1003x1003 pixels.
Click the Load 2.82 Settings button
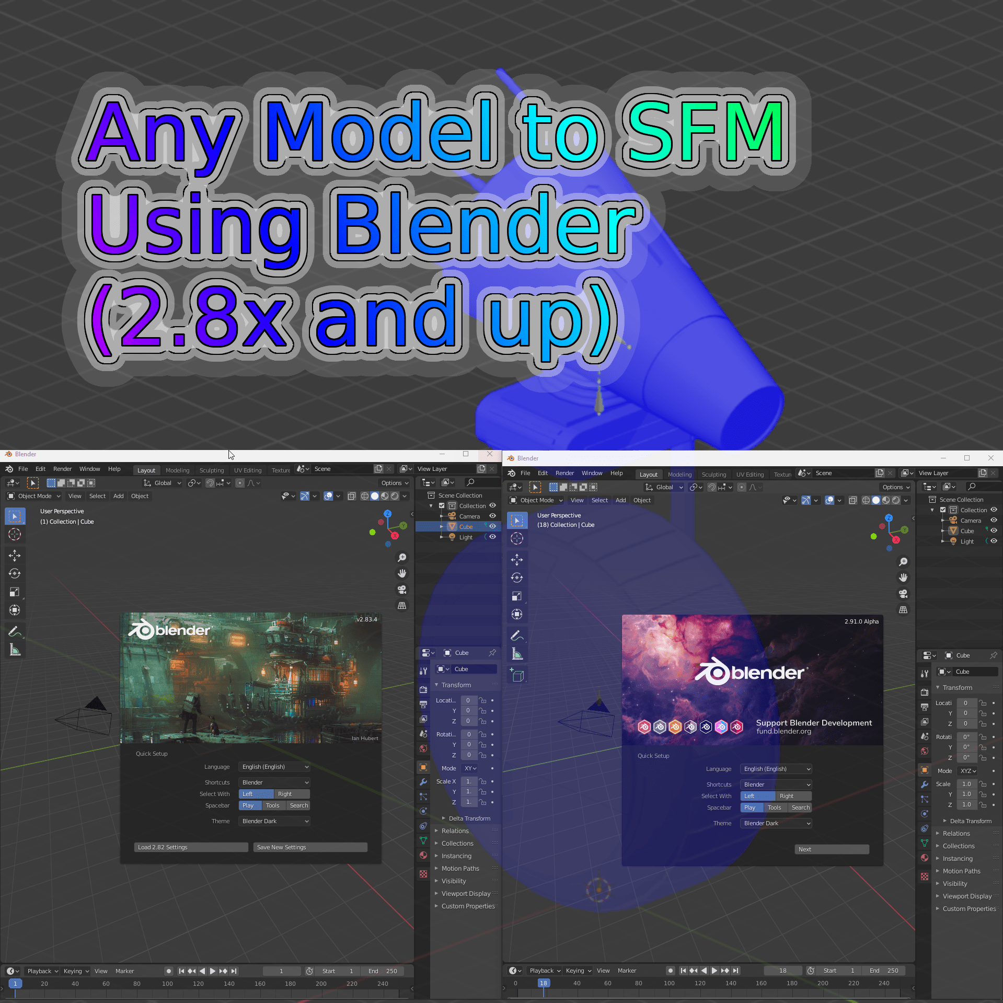[190, 847]
